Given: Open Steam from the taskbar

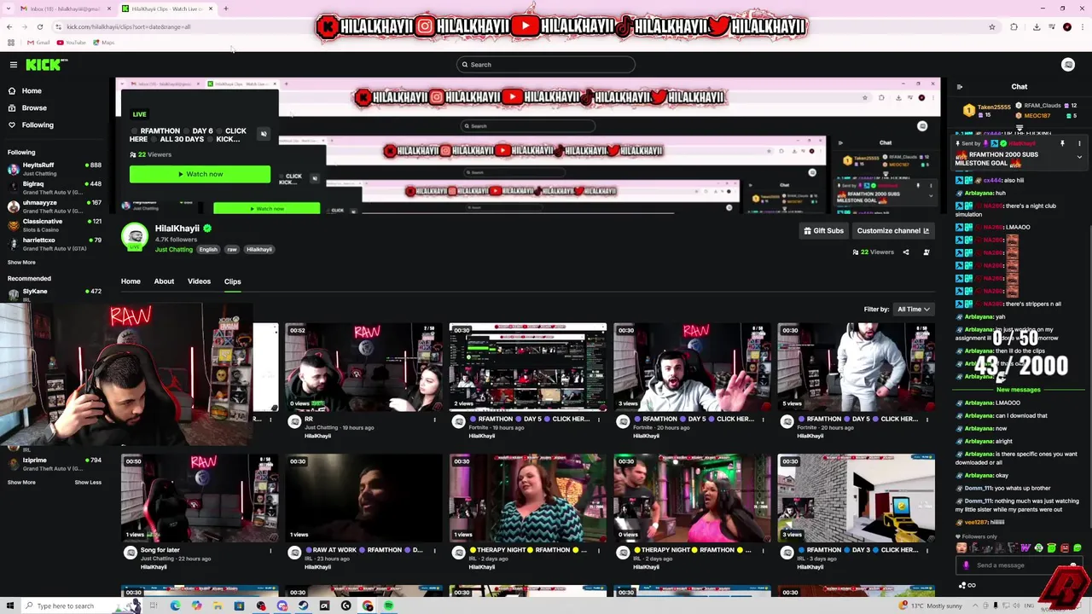Looking at the screenshot, I should (x=303, y=605).
